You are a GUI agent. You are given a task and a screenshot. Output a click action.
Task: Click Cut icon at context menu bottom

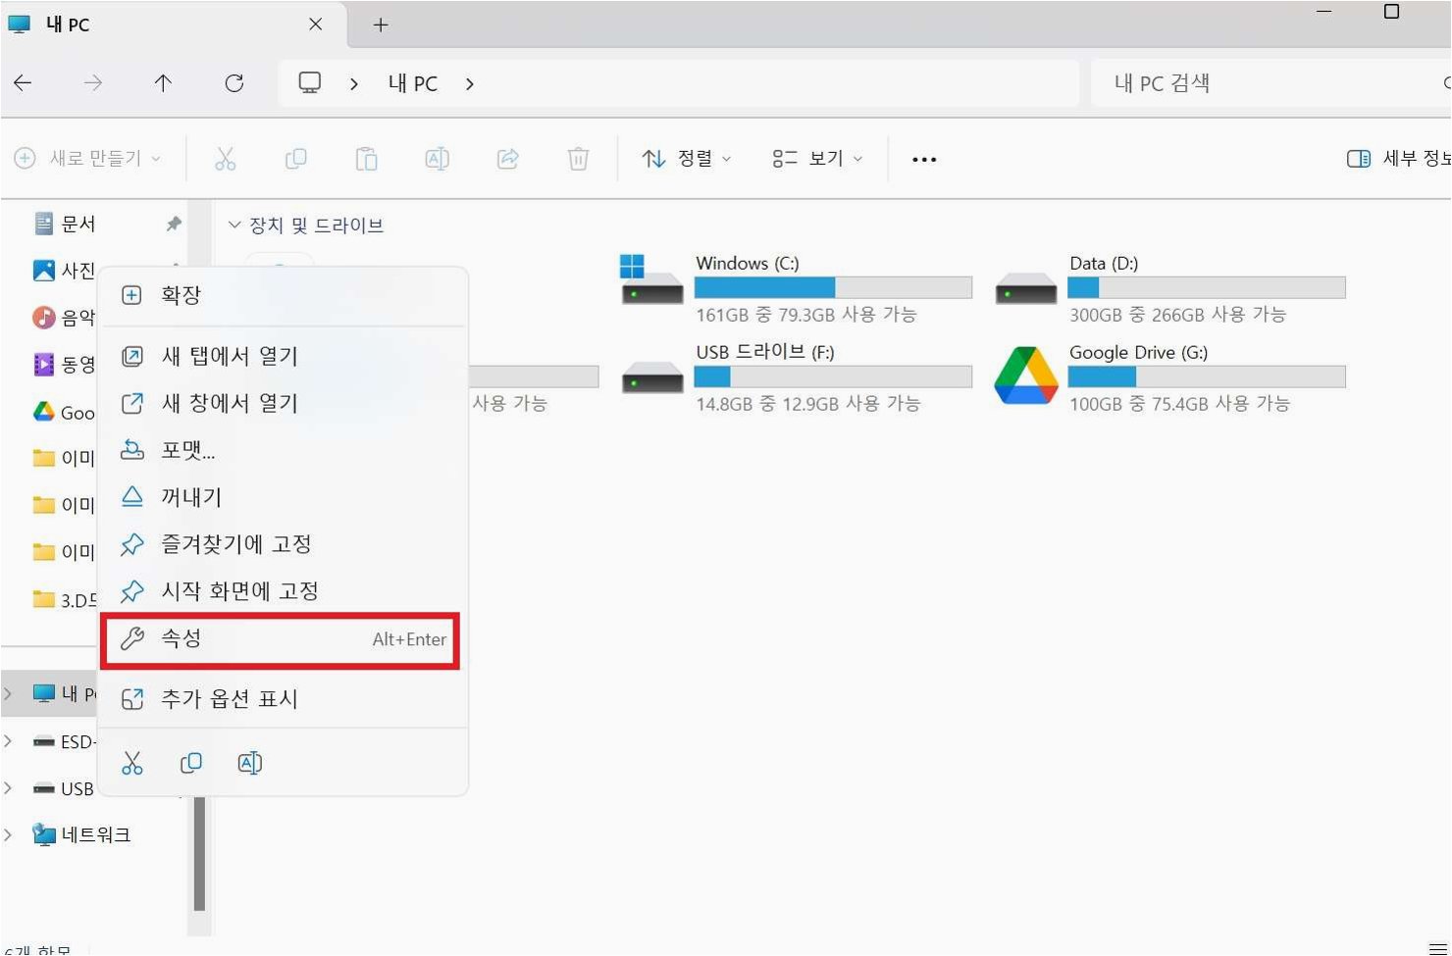tap(132, 763)
